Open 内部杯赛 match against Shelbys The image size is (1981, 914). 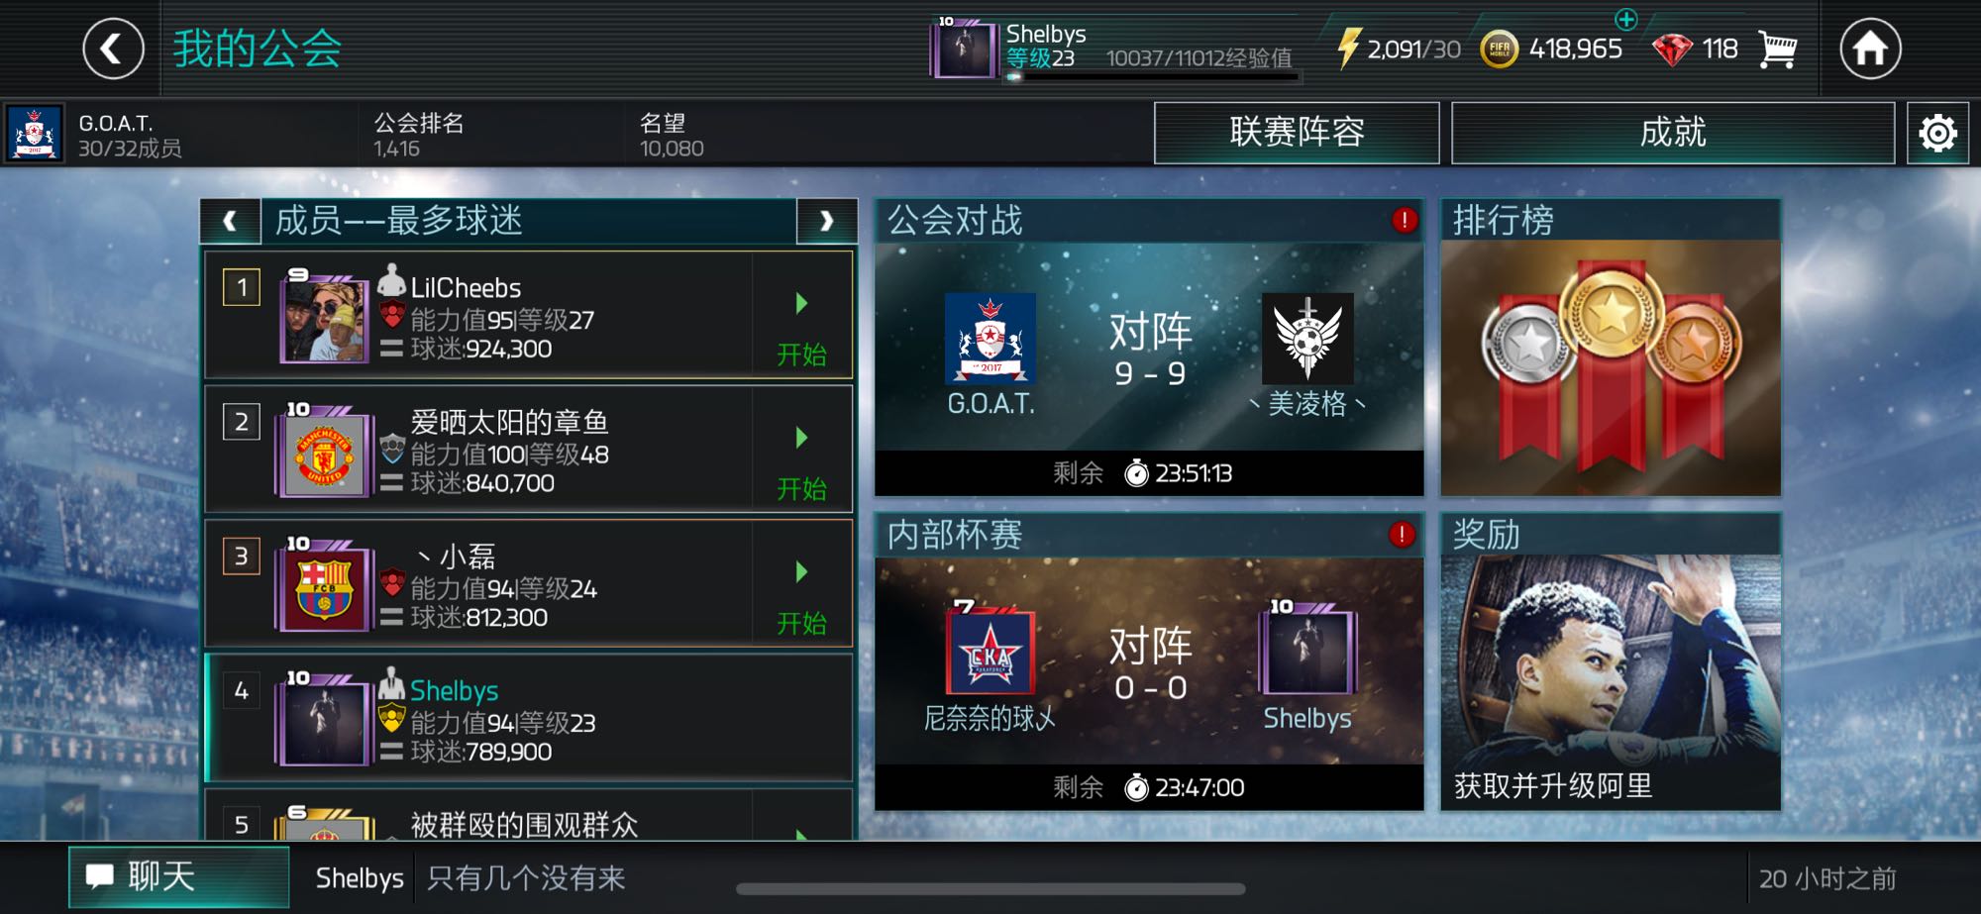point(1149,661)
